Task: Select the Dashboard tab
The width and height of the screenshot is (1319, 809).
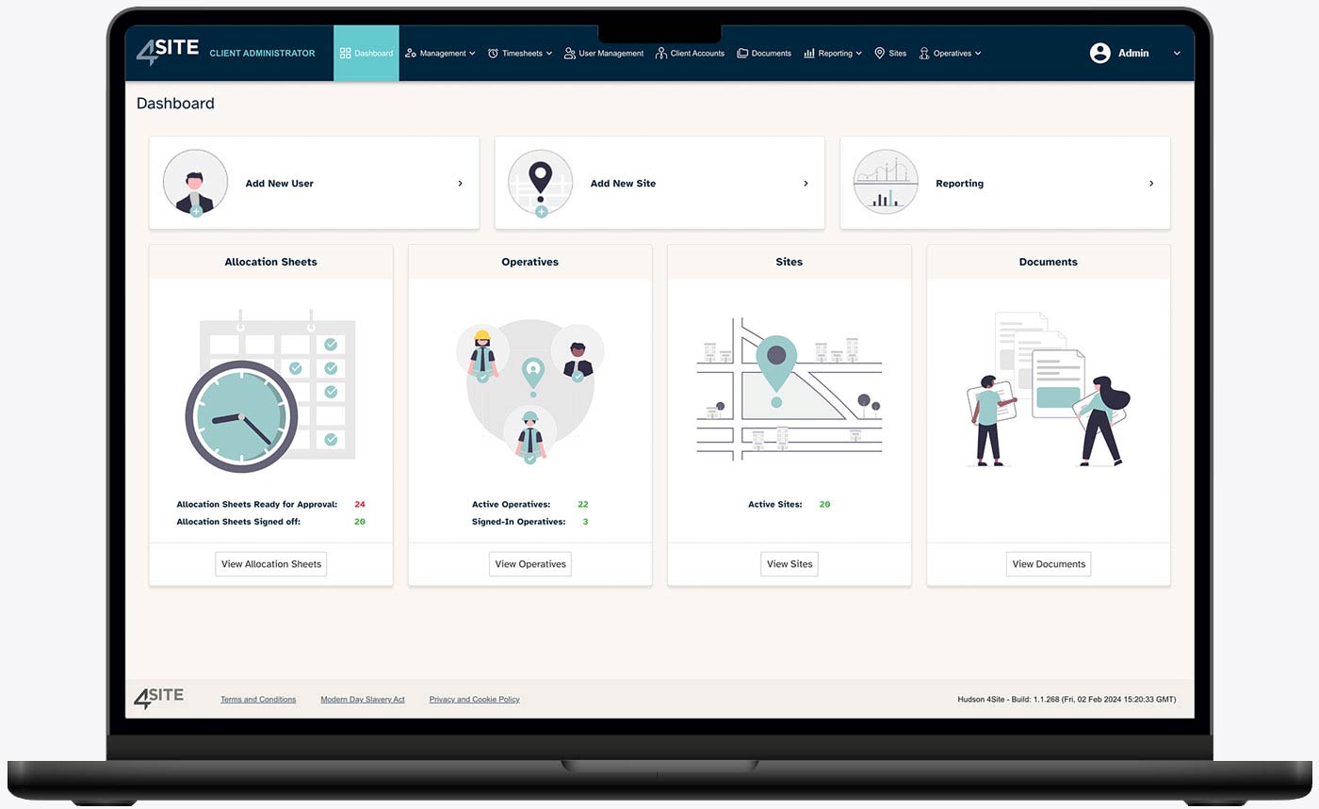Action: (x=366, y=54)
